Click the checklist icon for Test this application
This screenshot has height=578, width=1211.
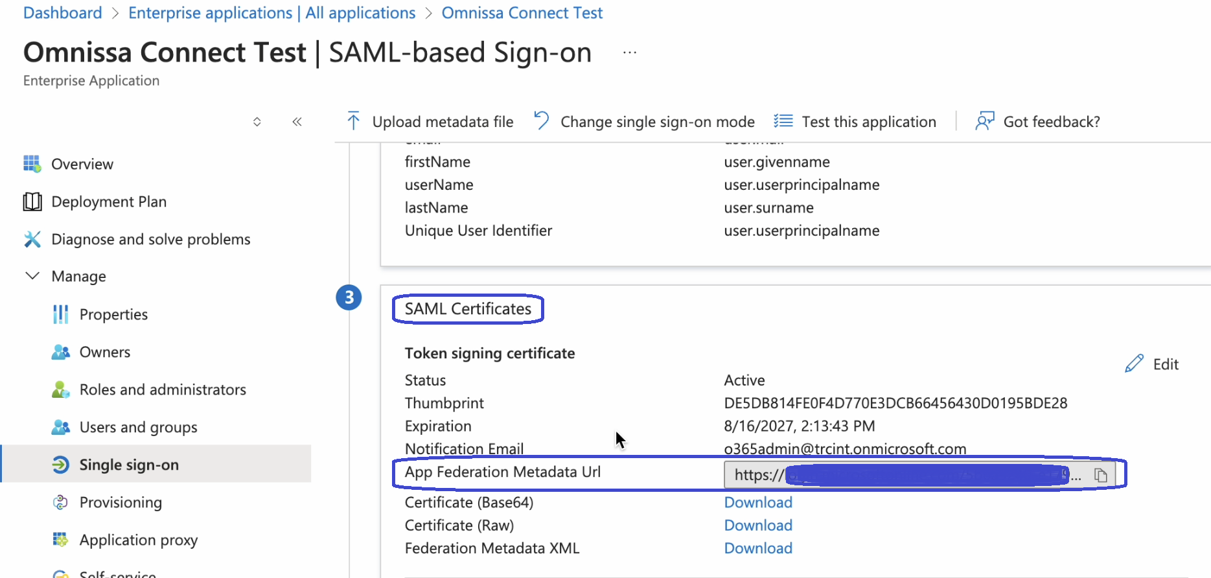(783, 121)
